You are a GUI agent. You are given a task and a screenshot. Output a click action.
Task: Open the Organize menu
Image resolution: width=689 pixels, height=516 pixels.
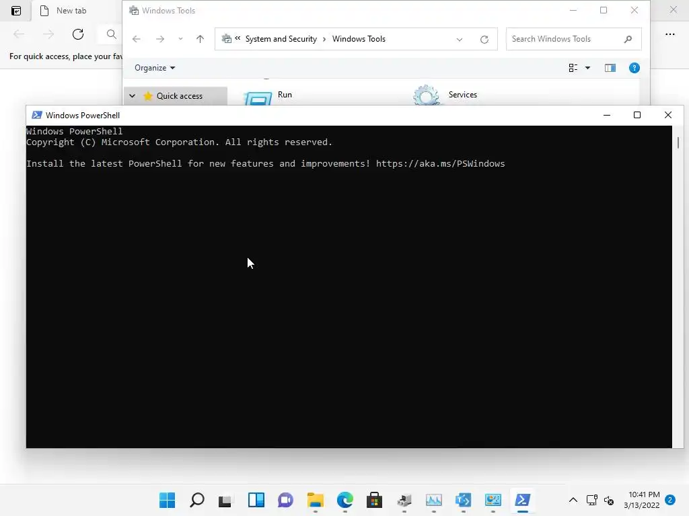[155, 68]
